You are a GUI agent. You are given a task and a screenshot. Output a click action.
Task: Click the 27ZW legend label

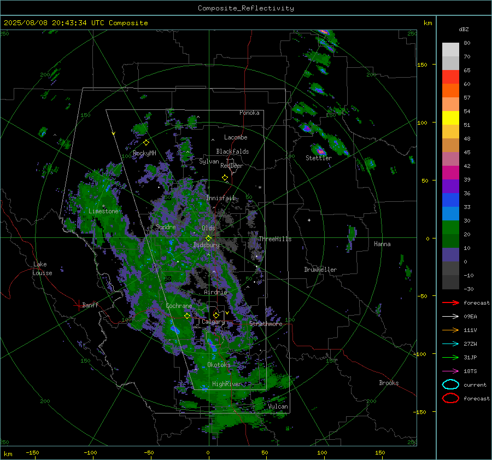coord(470,344)
